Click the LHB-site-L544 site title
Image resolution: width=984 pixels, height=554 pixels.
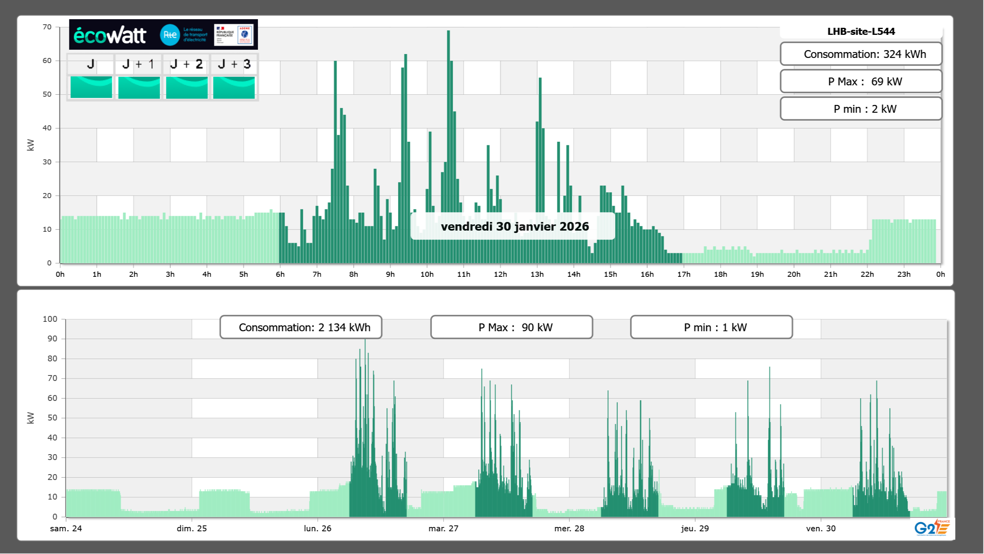pos(861,31)
